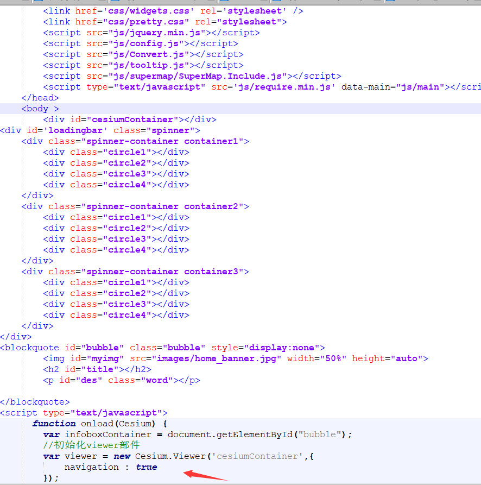Click the css/pretty.css link line

point(165,22)
